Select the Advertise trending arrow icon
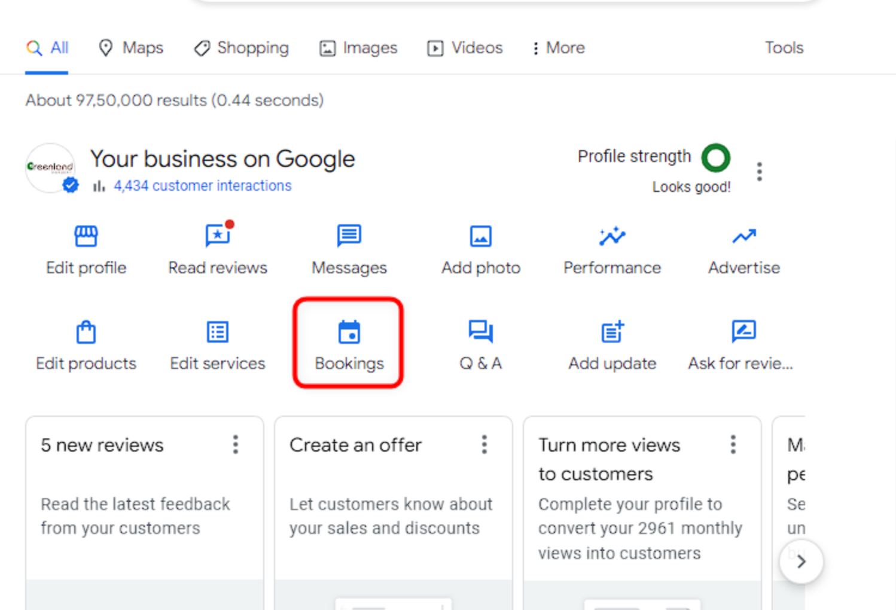The image size is (896, 610). 744,237
